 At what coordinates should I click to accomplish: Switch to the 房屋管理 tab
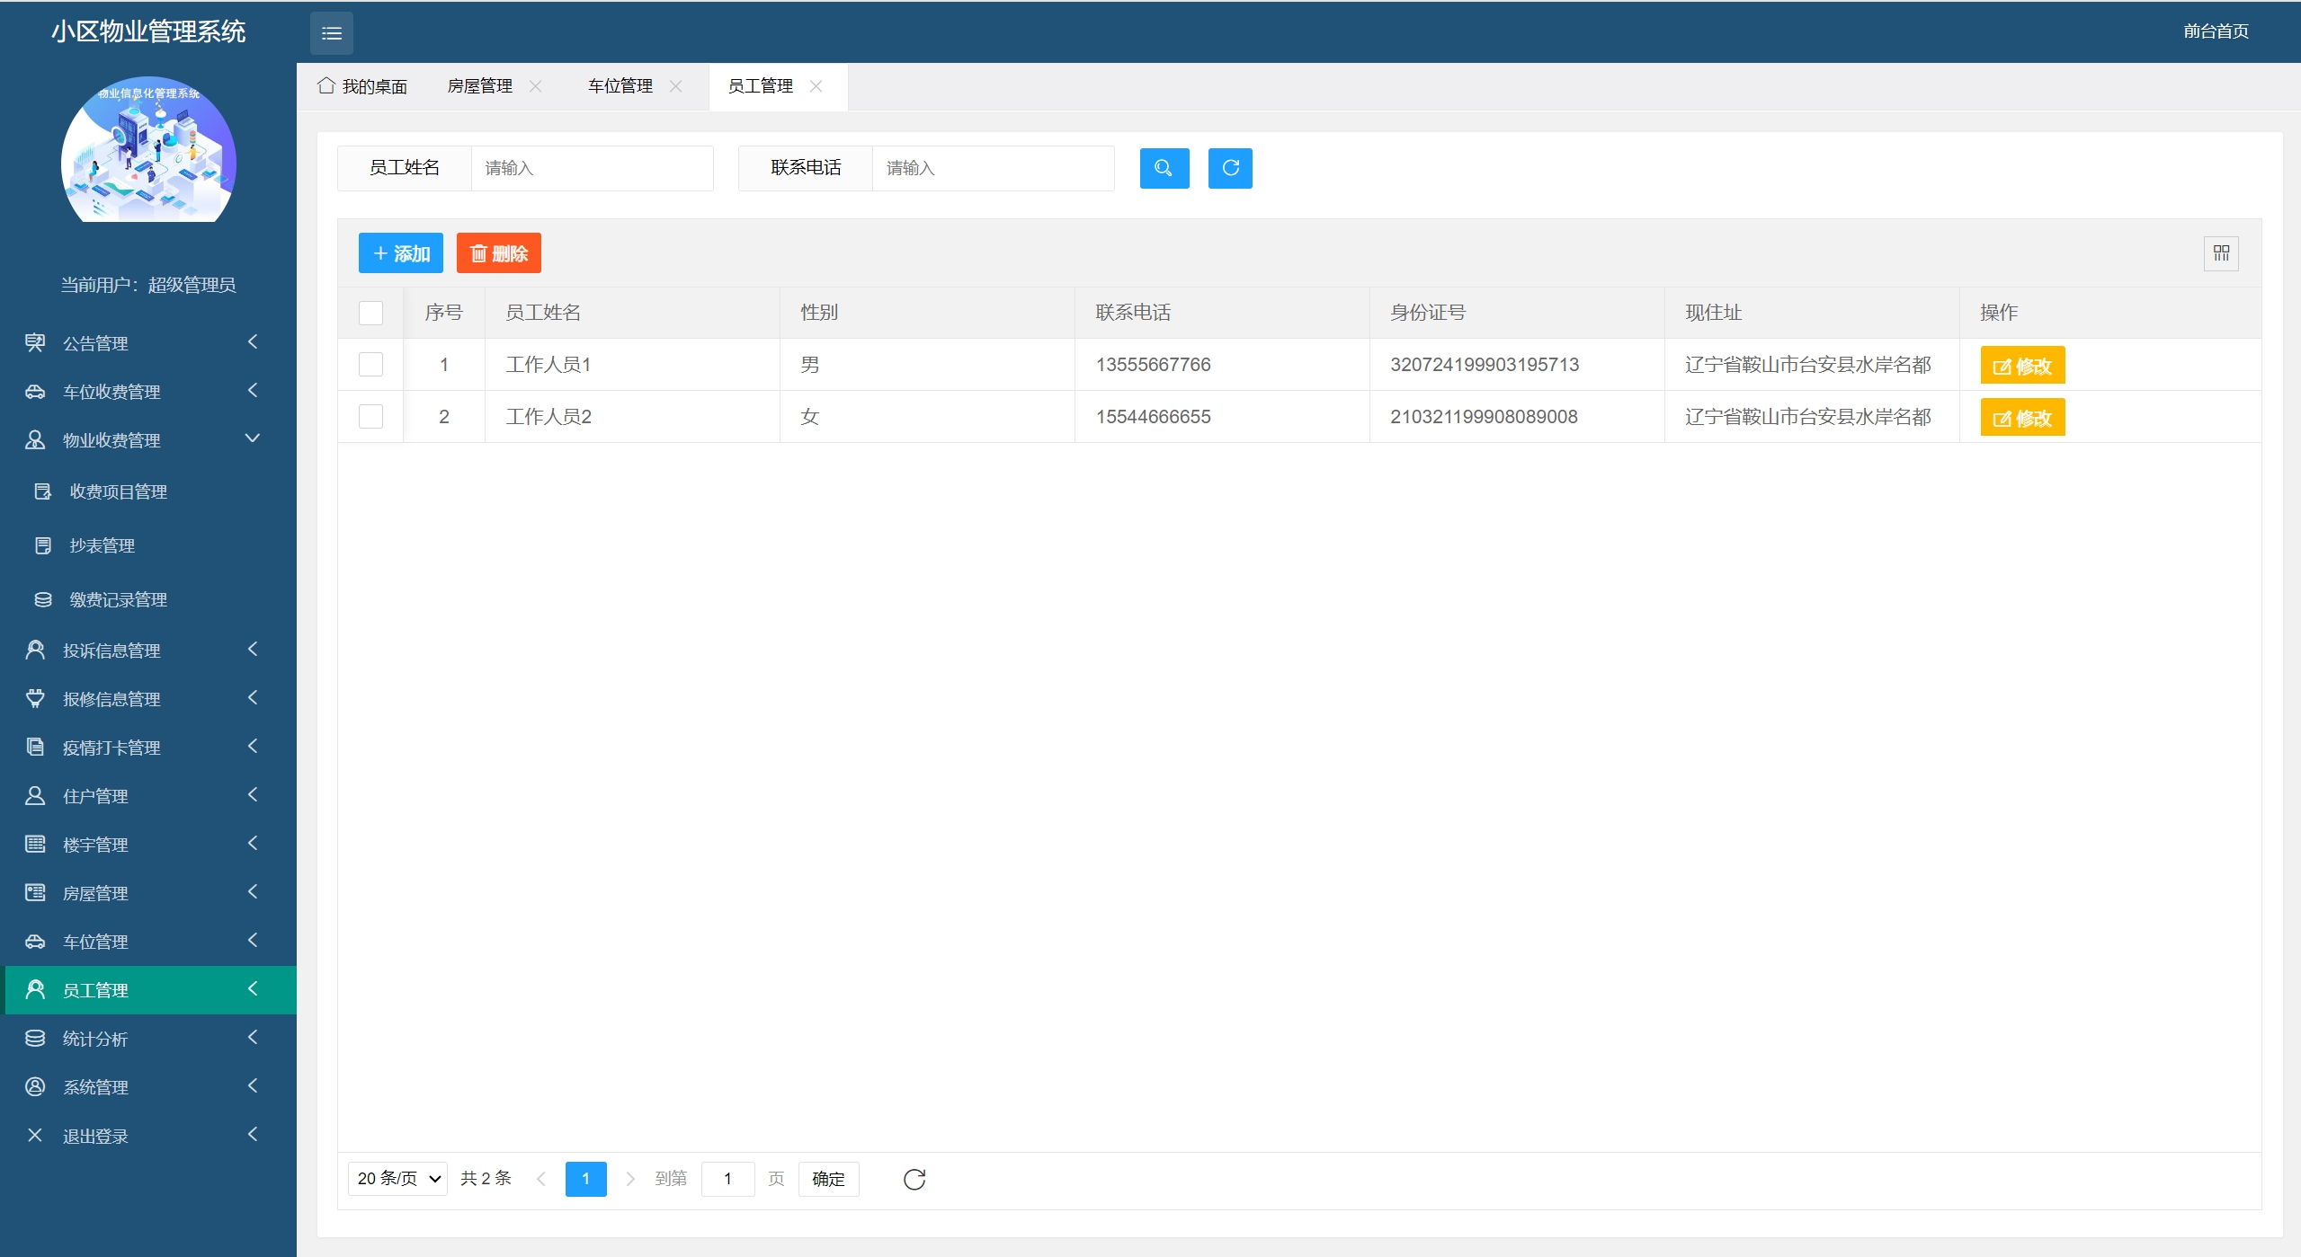coord(479,86)
